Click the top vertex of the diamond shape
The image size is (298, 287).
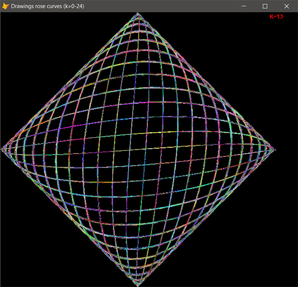click(x=138, y=13)
